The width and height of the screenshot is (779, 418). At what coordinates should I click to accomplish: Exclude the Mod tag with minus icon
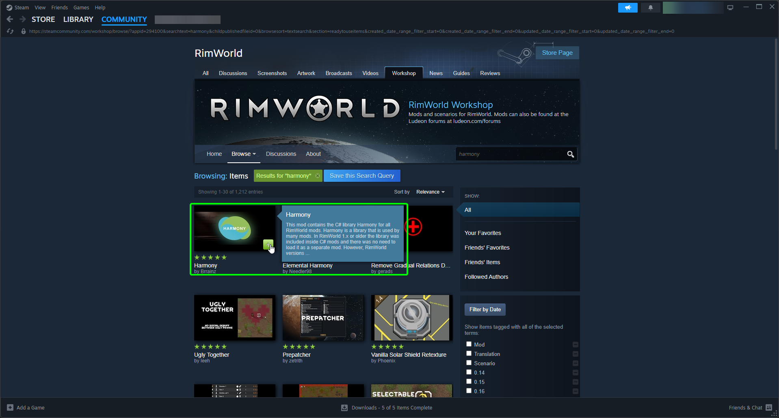[x=576, y=345]
